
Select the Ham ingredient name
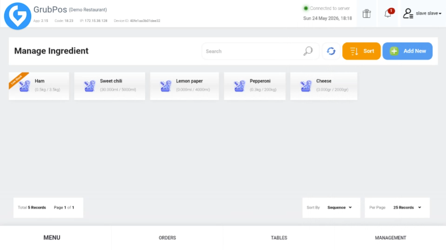point(40,81)
